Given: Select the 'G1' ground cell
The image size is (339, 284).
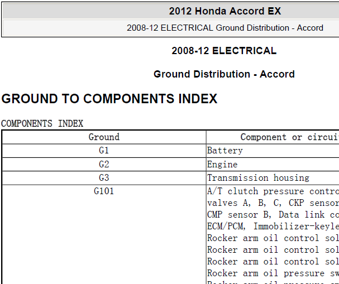Looking at the screenshot, I should [104, 151].
